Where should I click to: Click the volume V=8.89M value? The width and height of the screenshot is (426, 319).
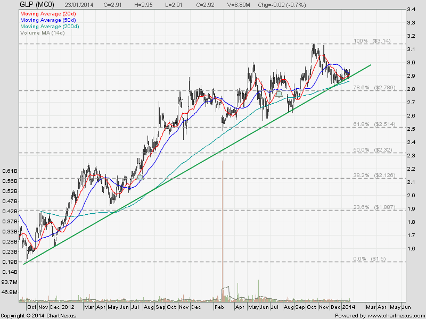click(239, 5)
